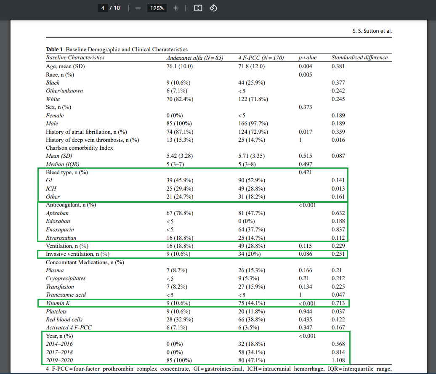Click the "Edoxaban" row label
Image resolution: width=436 pixels, height=374 pixels.
pos(58,221)
